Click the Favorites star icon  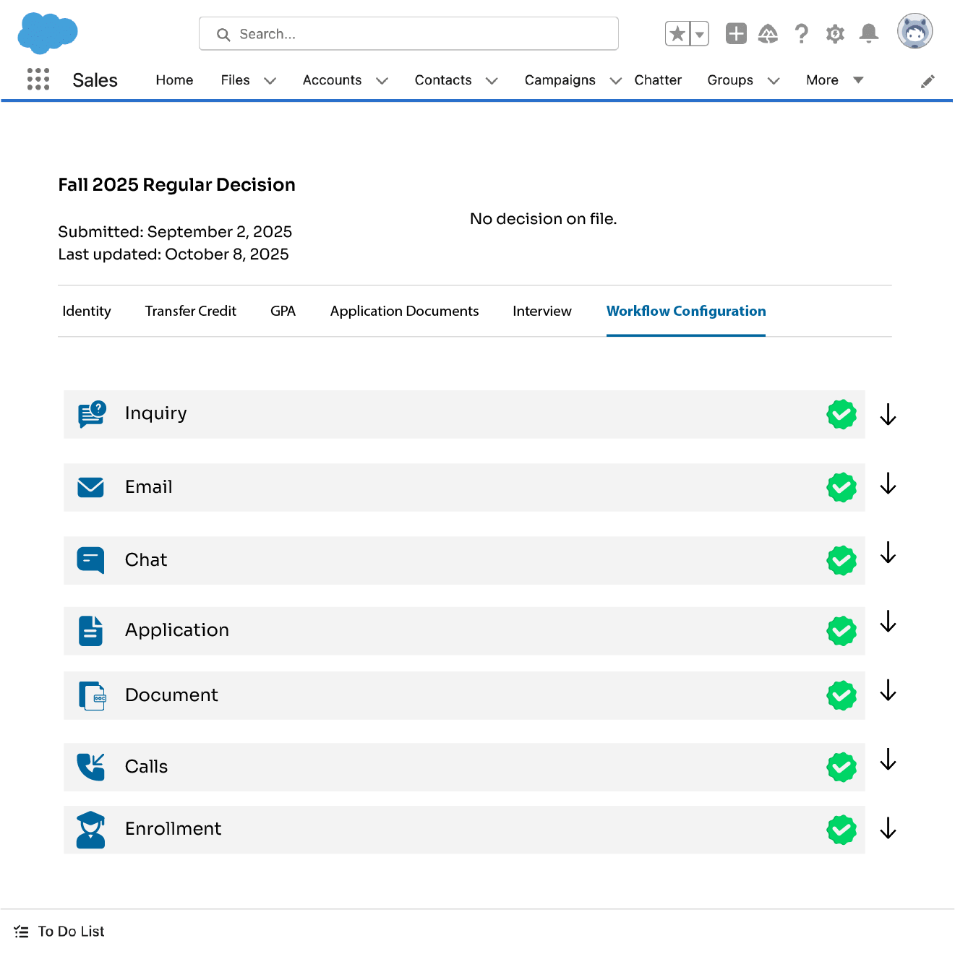tap(677, 34)
